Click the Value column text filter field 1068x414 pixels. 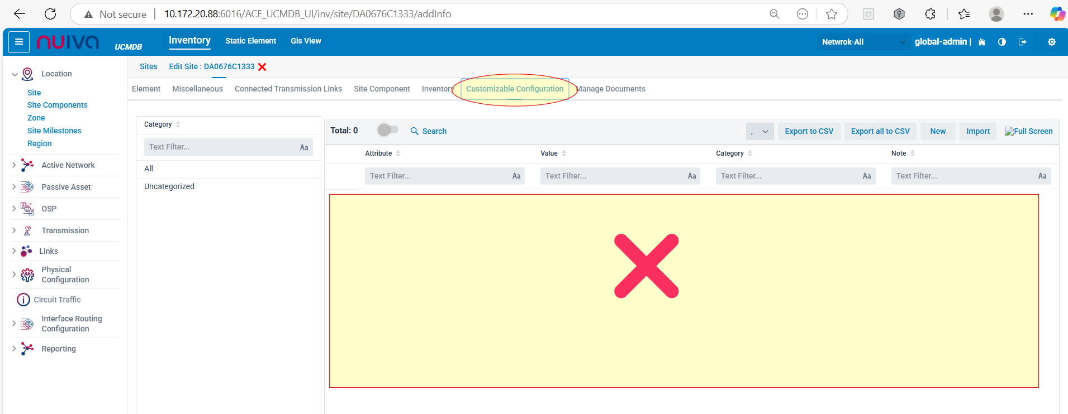pyautogui.click(x=613, y=176)
